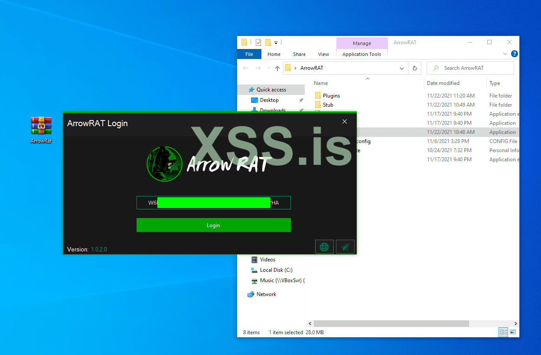The image size is (541, 355).
Task: Switch to Details view layout icon
Action: [x=503, y=332]
